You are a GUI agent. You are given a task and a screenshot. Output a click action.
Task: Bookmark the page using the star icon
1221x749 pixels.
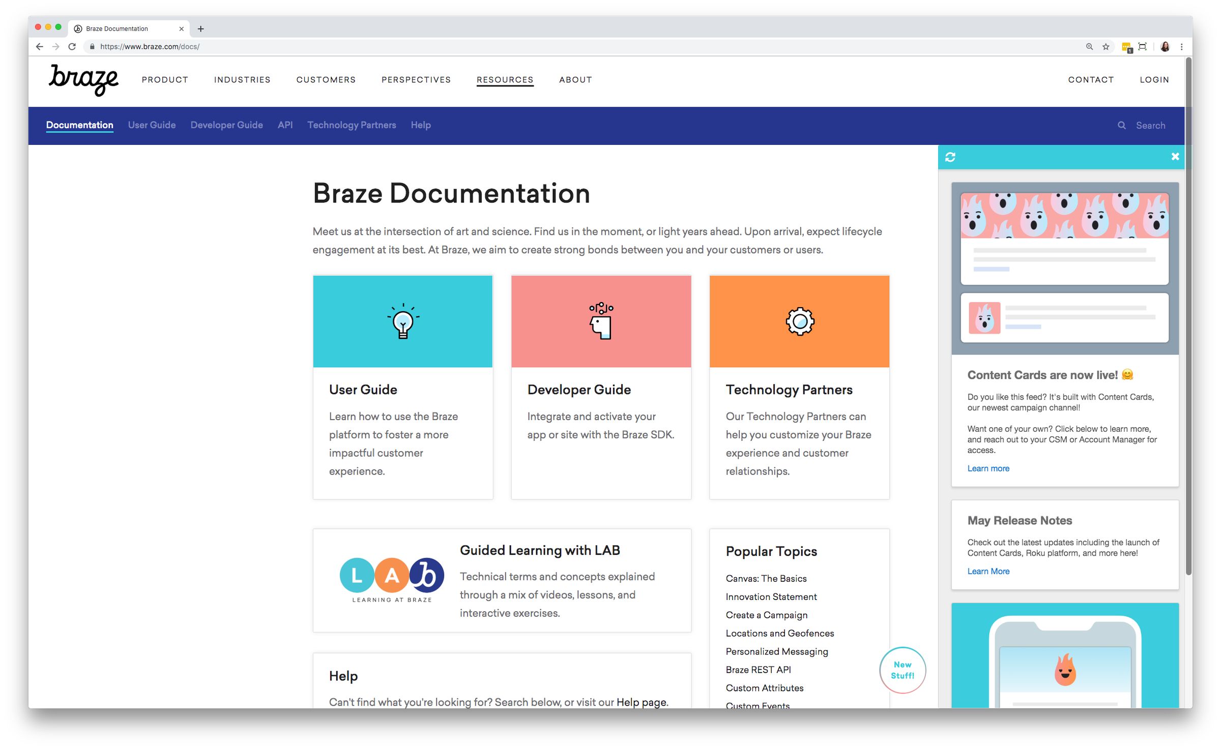coord(1106,46)
